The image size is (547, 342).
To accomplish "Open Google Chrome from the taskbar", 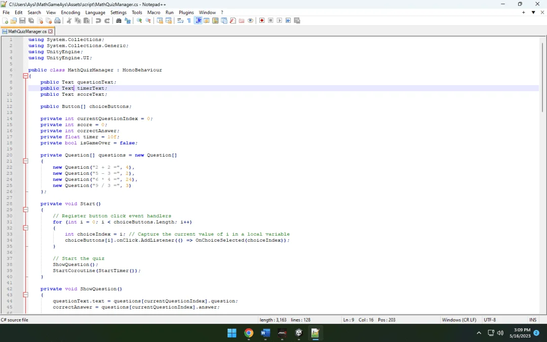I will tap(249, 333).
